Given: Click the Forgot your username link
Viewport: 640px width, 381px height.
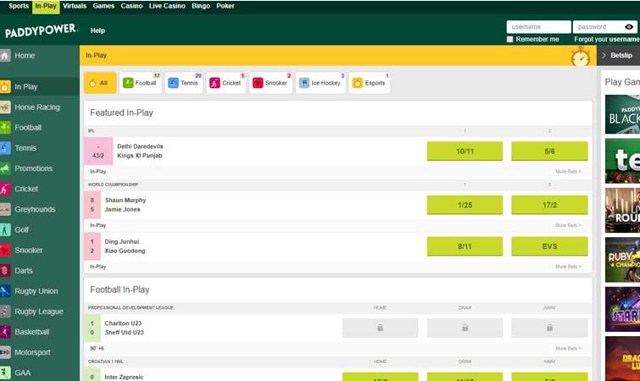Looking at the screenshot, I should (x=606, y=39).
